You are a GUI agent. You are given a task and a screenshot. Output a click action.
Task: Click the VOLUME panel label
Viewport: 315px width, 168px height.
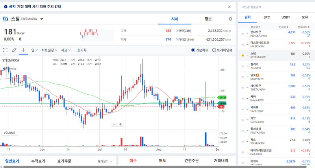tap(9, 133)
